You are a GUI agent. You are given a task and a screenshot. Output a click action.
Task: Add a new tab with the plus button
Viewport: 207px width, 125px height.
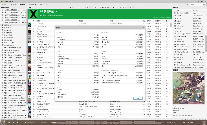click(47, 5)
